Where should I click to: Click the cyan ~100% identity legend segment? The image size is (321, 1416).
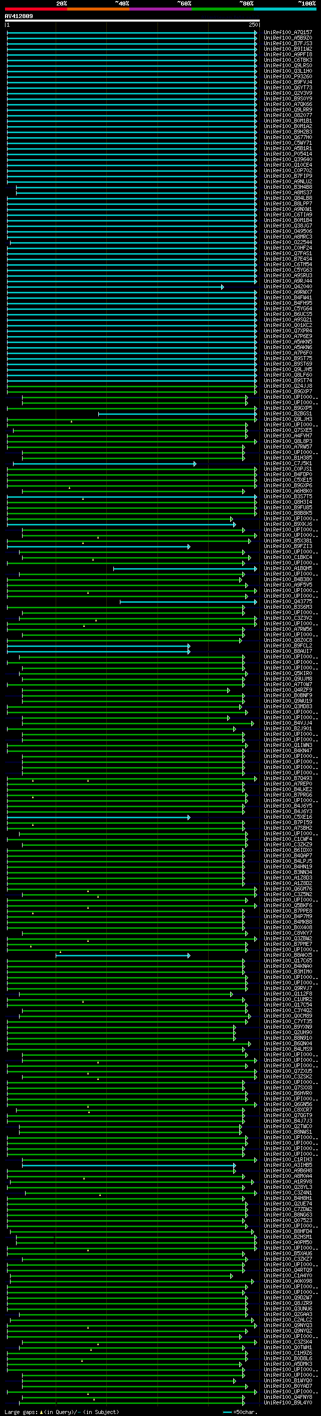click(285, 9)
